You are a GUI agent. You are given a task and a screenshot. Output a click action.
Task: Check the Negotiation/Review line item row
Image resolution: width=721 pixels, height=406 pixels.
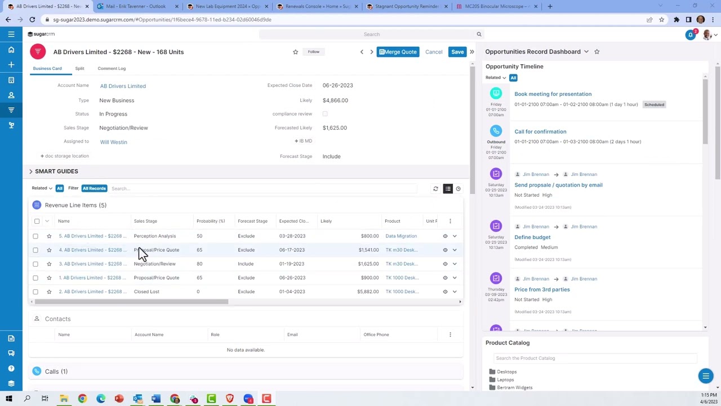(35, 264)
